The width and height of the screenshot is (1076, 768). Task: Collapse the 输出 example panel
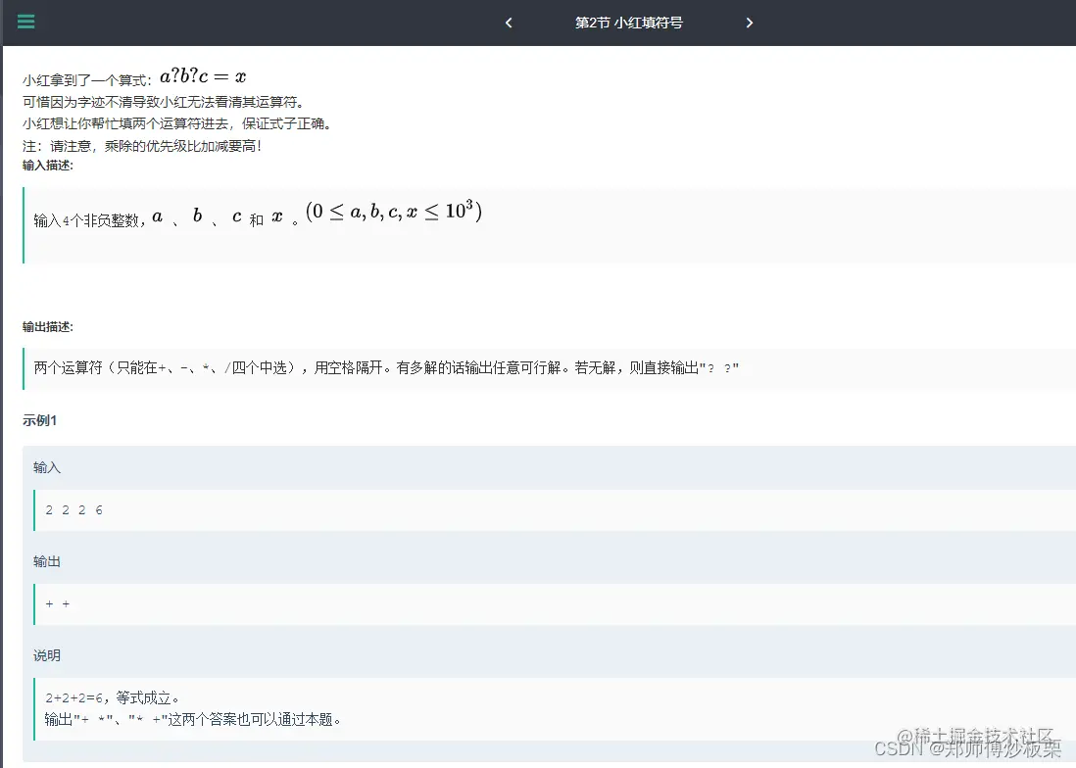click(47, 561)
